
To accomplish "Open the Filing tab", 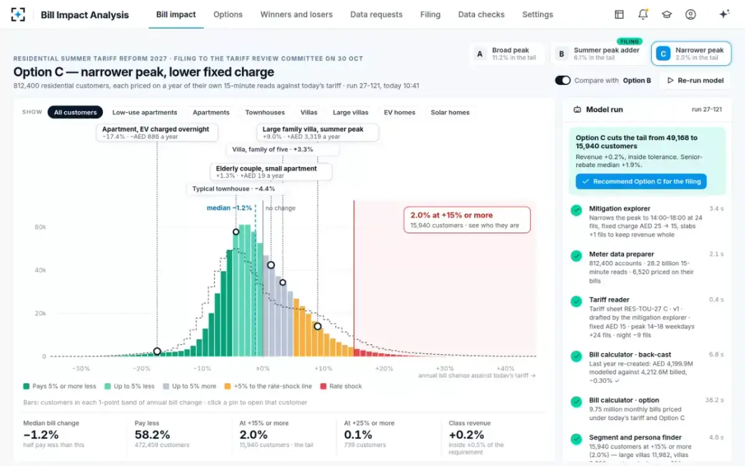I will (430, 14).
